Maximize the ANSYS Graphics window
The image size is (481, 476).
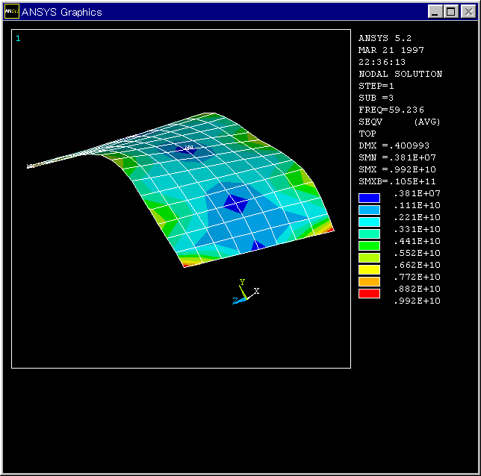pyautogui.click(x=451, y=12)
